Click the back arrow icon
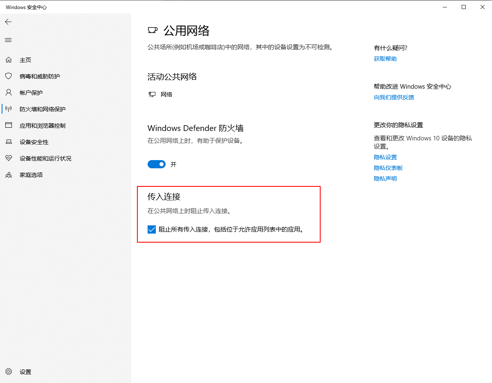 8,22
